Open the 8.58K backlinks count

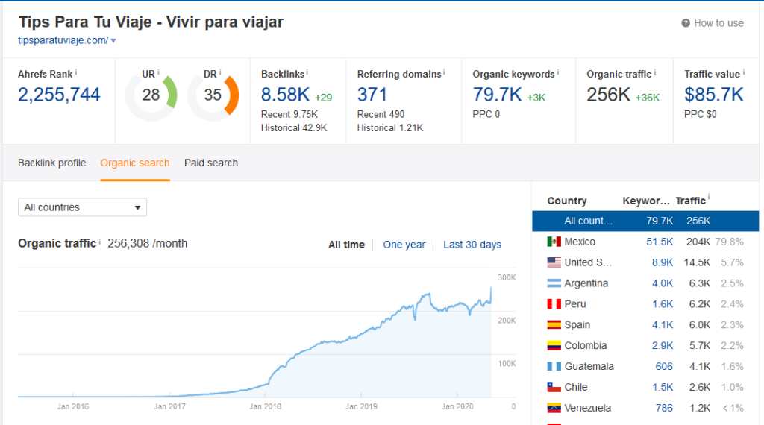(285, 95)
